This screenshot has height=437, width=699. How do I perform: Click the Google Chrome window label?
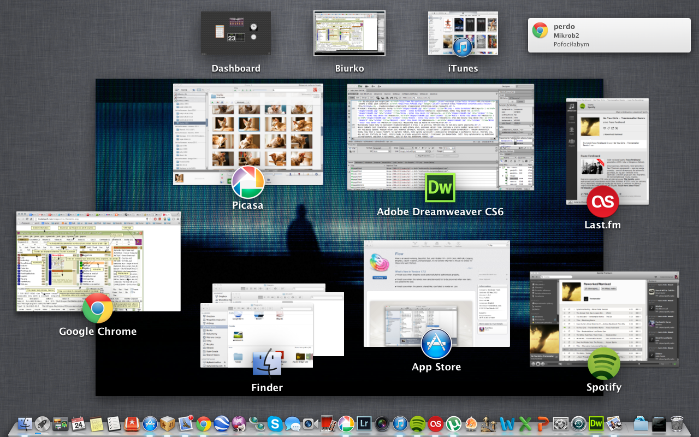(98, 331)
